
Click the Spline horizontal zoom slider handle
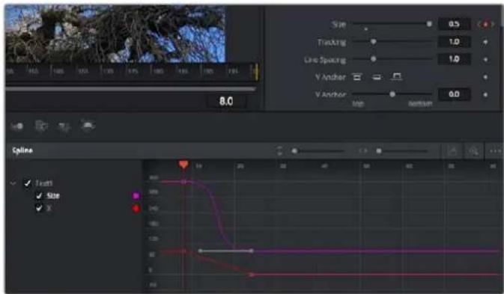379,150
